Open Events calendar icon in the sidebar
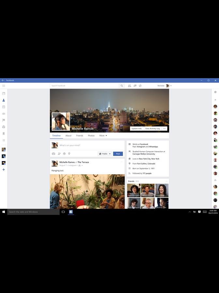Screen dimensions: 219x293 pyautogui.click(x=4, y=107)
